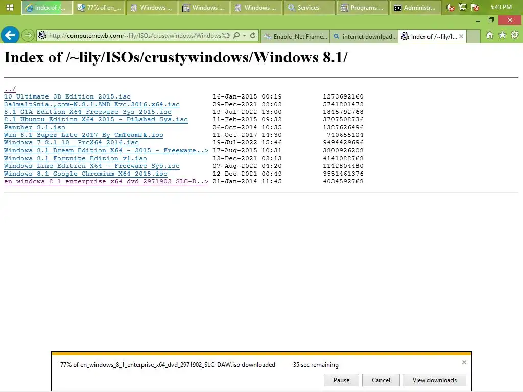This screenshot has width=523, height=392.
Task: Minimize the browser window
Action: click(478, 20)
